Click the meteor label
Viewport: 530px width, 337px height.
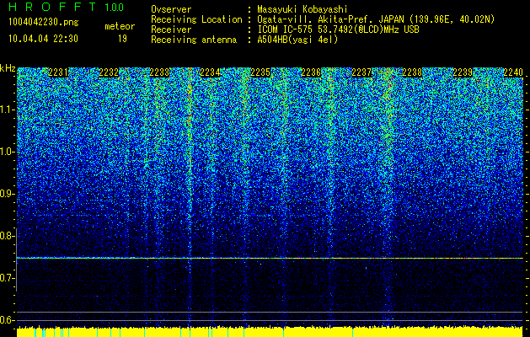(x=120, y=26)
